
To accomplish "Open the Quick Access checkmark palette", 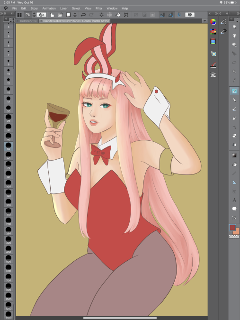I will [213, 65].
